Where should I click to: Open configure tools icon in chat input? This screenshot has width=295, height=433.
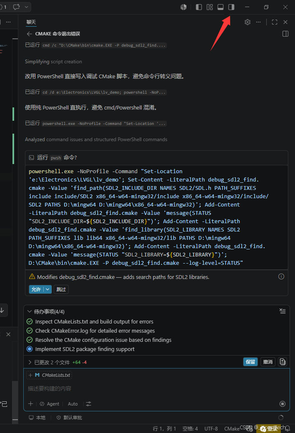89,404
